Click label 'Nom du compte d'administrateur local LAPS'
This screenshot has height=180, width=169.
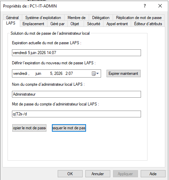click(x=48, y=84)
